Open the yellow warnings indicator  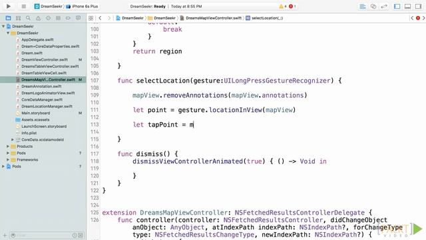click(282, 6)
